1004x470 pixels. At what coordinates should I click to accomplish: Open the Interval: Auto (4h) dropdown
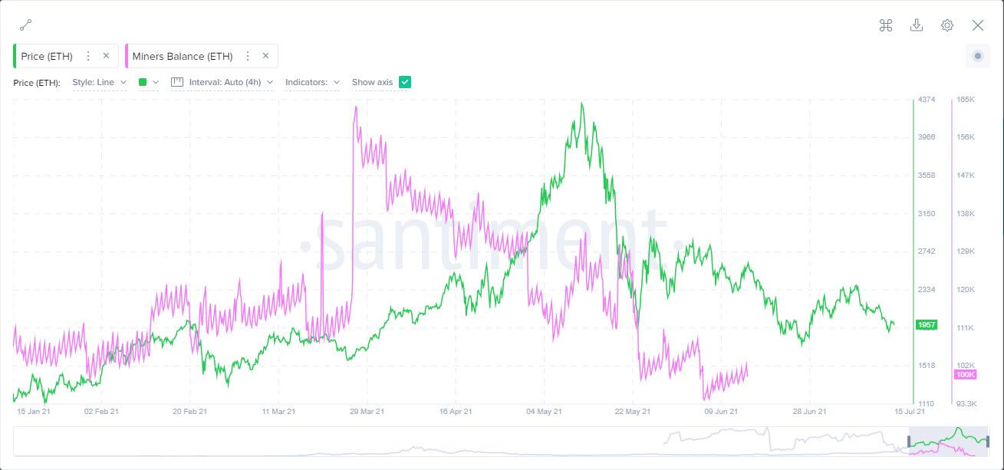[x=222, y=82]
